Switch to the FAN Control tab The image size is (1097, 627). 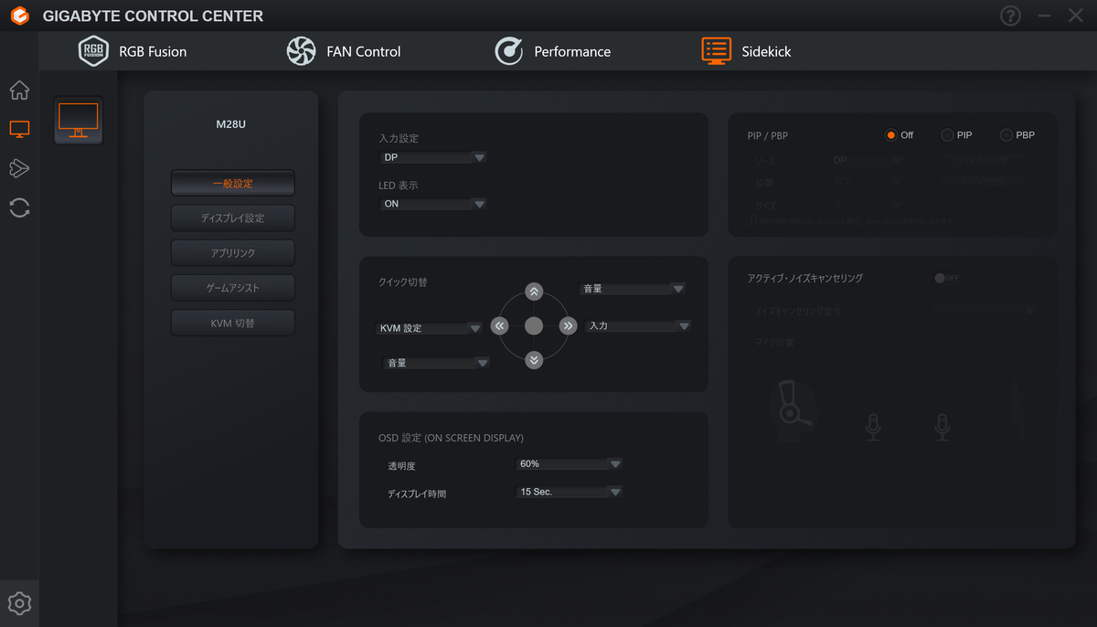coord(344,51)
